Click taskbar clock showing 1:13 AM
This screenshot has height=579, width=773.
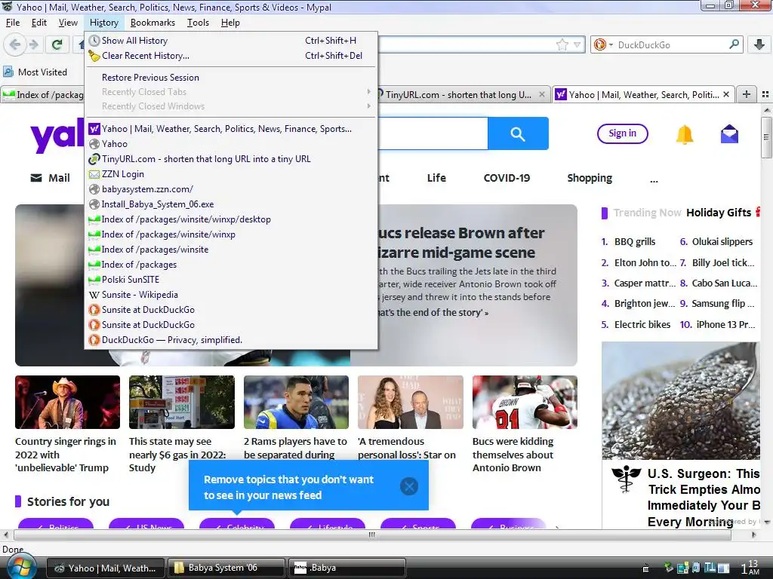point(751,567)
